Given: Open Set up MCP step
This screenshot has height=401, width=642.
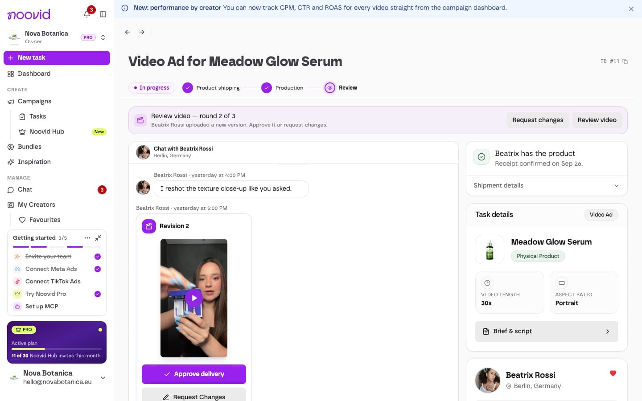Looking at the screenshot, I should [57, 307].
